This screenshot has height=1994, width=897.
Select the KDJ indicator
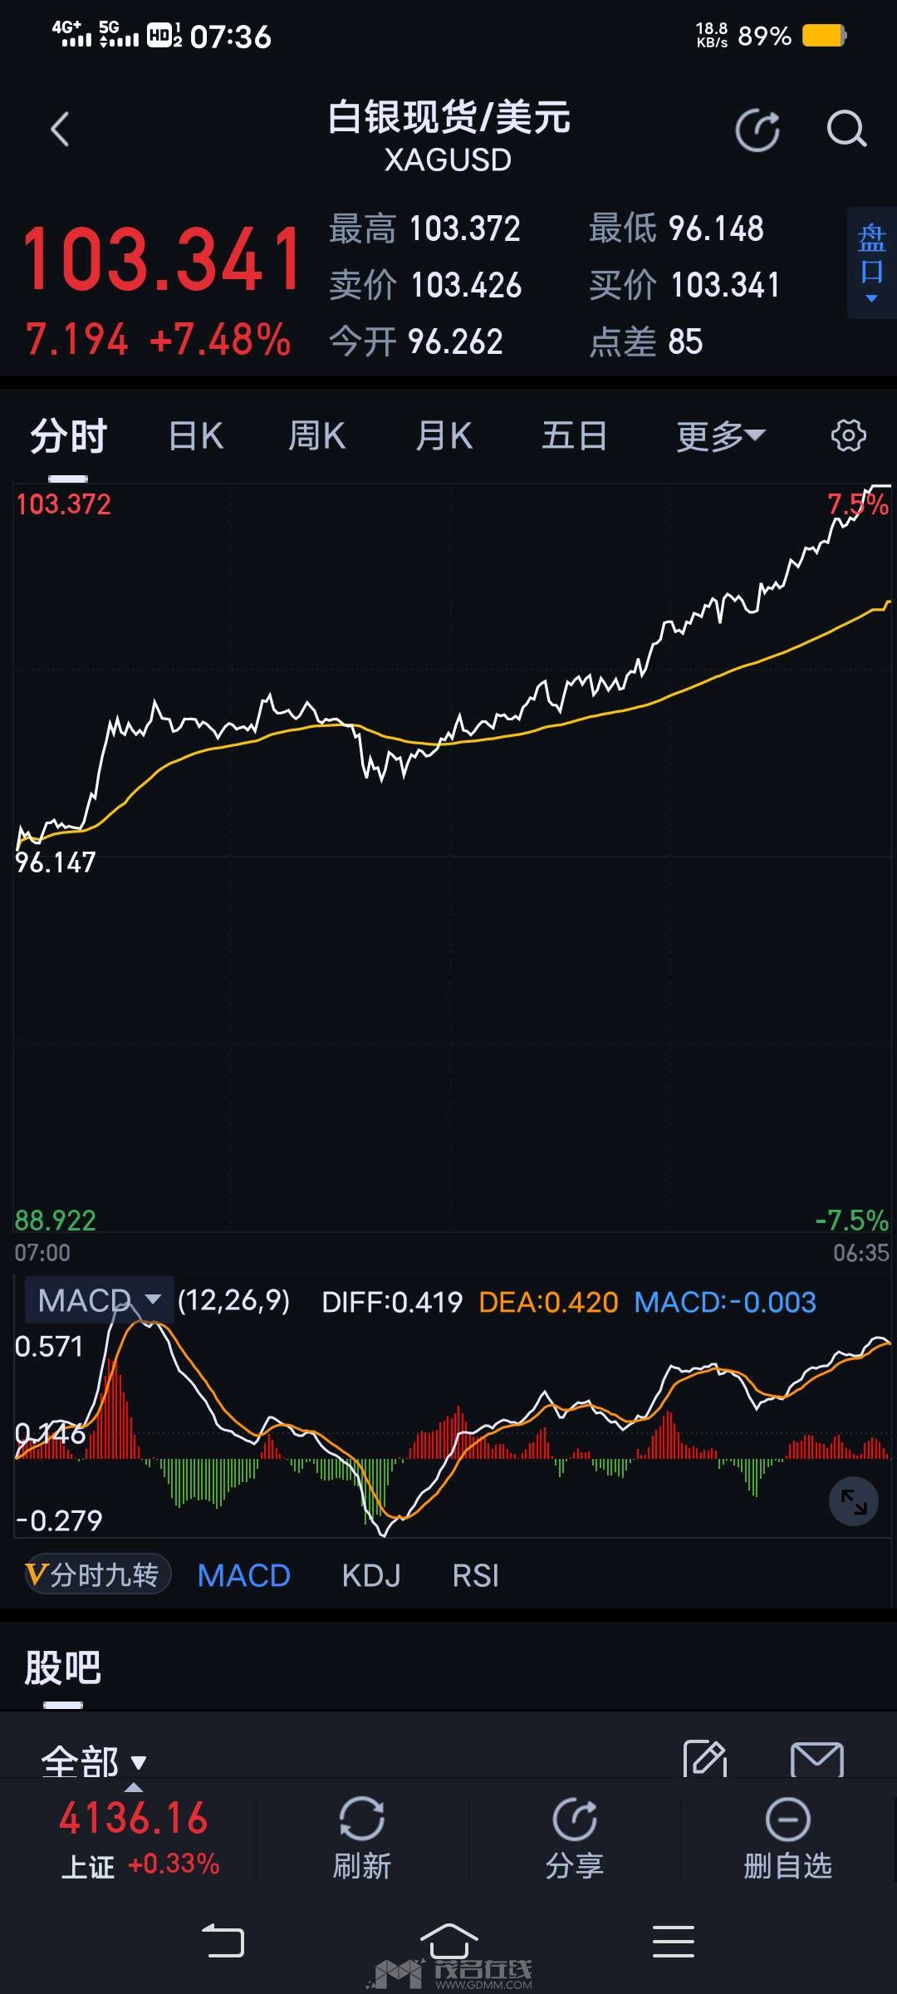pyautogui.click(x=371, y=1575)
